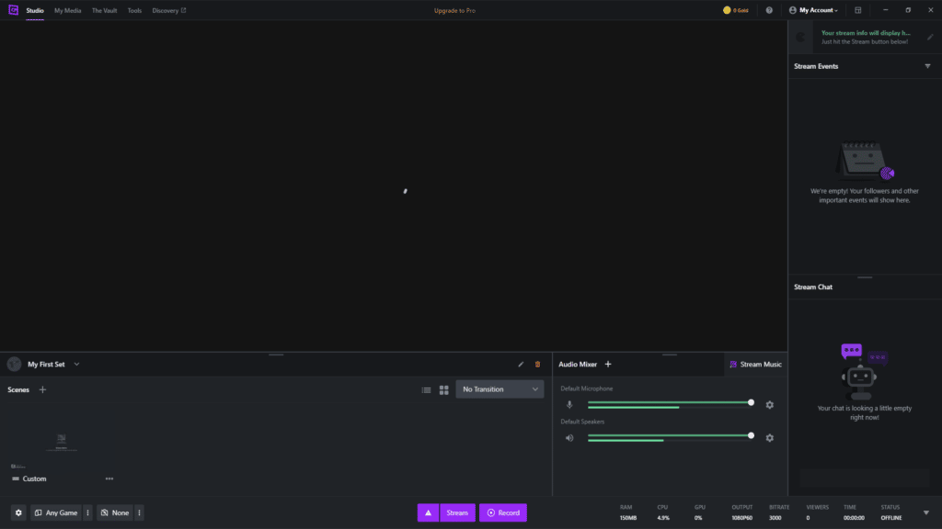Switch to The Vault tab
Viewport: 942px width, 529px height.
pos(104,10)
